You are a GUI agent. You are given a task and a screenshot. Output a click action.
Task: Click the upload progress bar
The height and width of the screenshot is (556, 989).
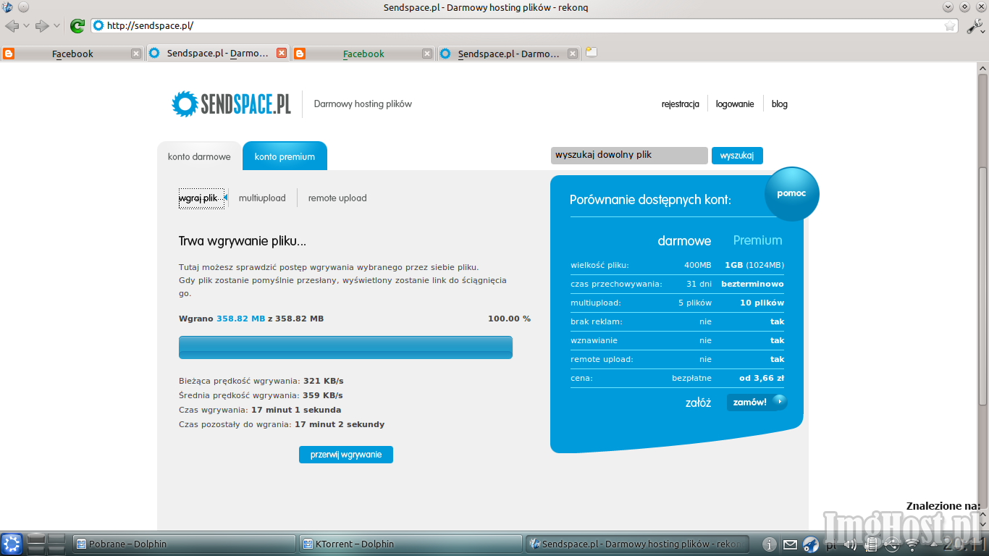click(345, 347)
